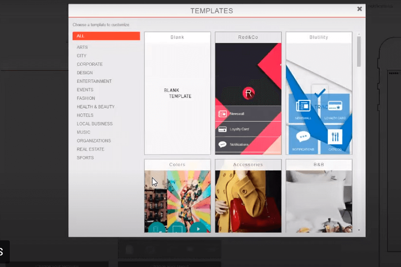Select the SPORTS category
Screen dimensions: 401x267
click(85, 158)
